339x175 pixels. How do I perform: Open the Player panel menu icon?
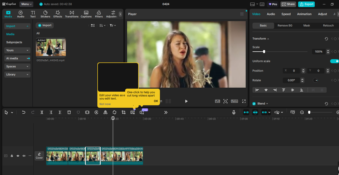(242, 14)
